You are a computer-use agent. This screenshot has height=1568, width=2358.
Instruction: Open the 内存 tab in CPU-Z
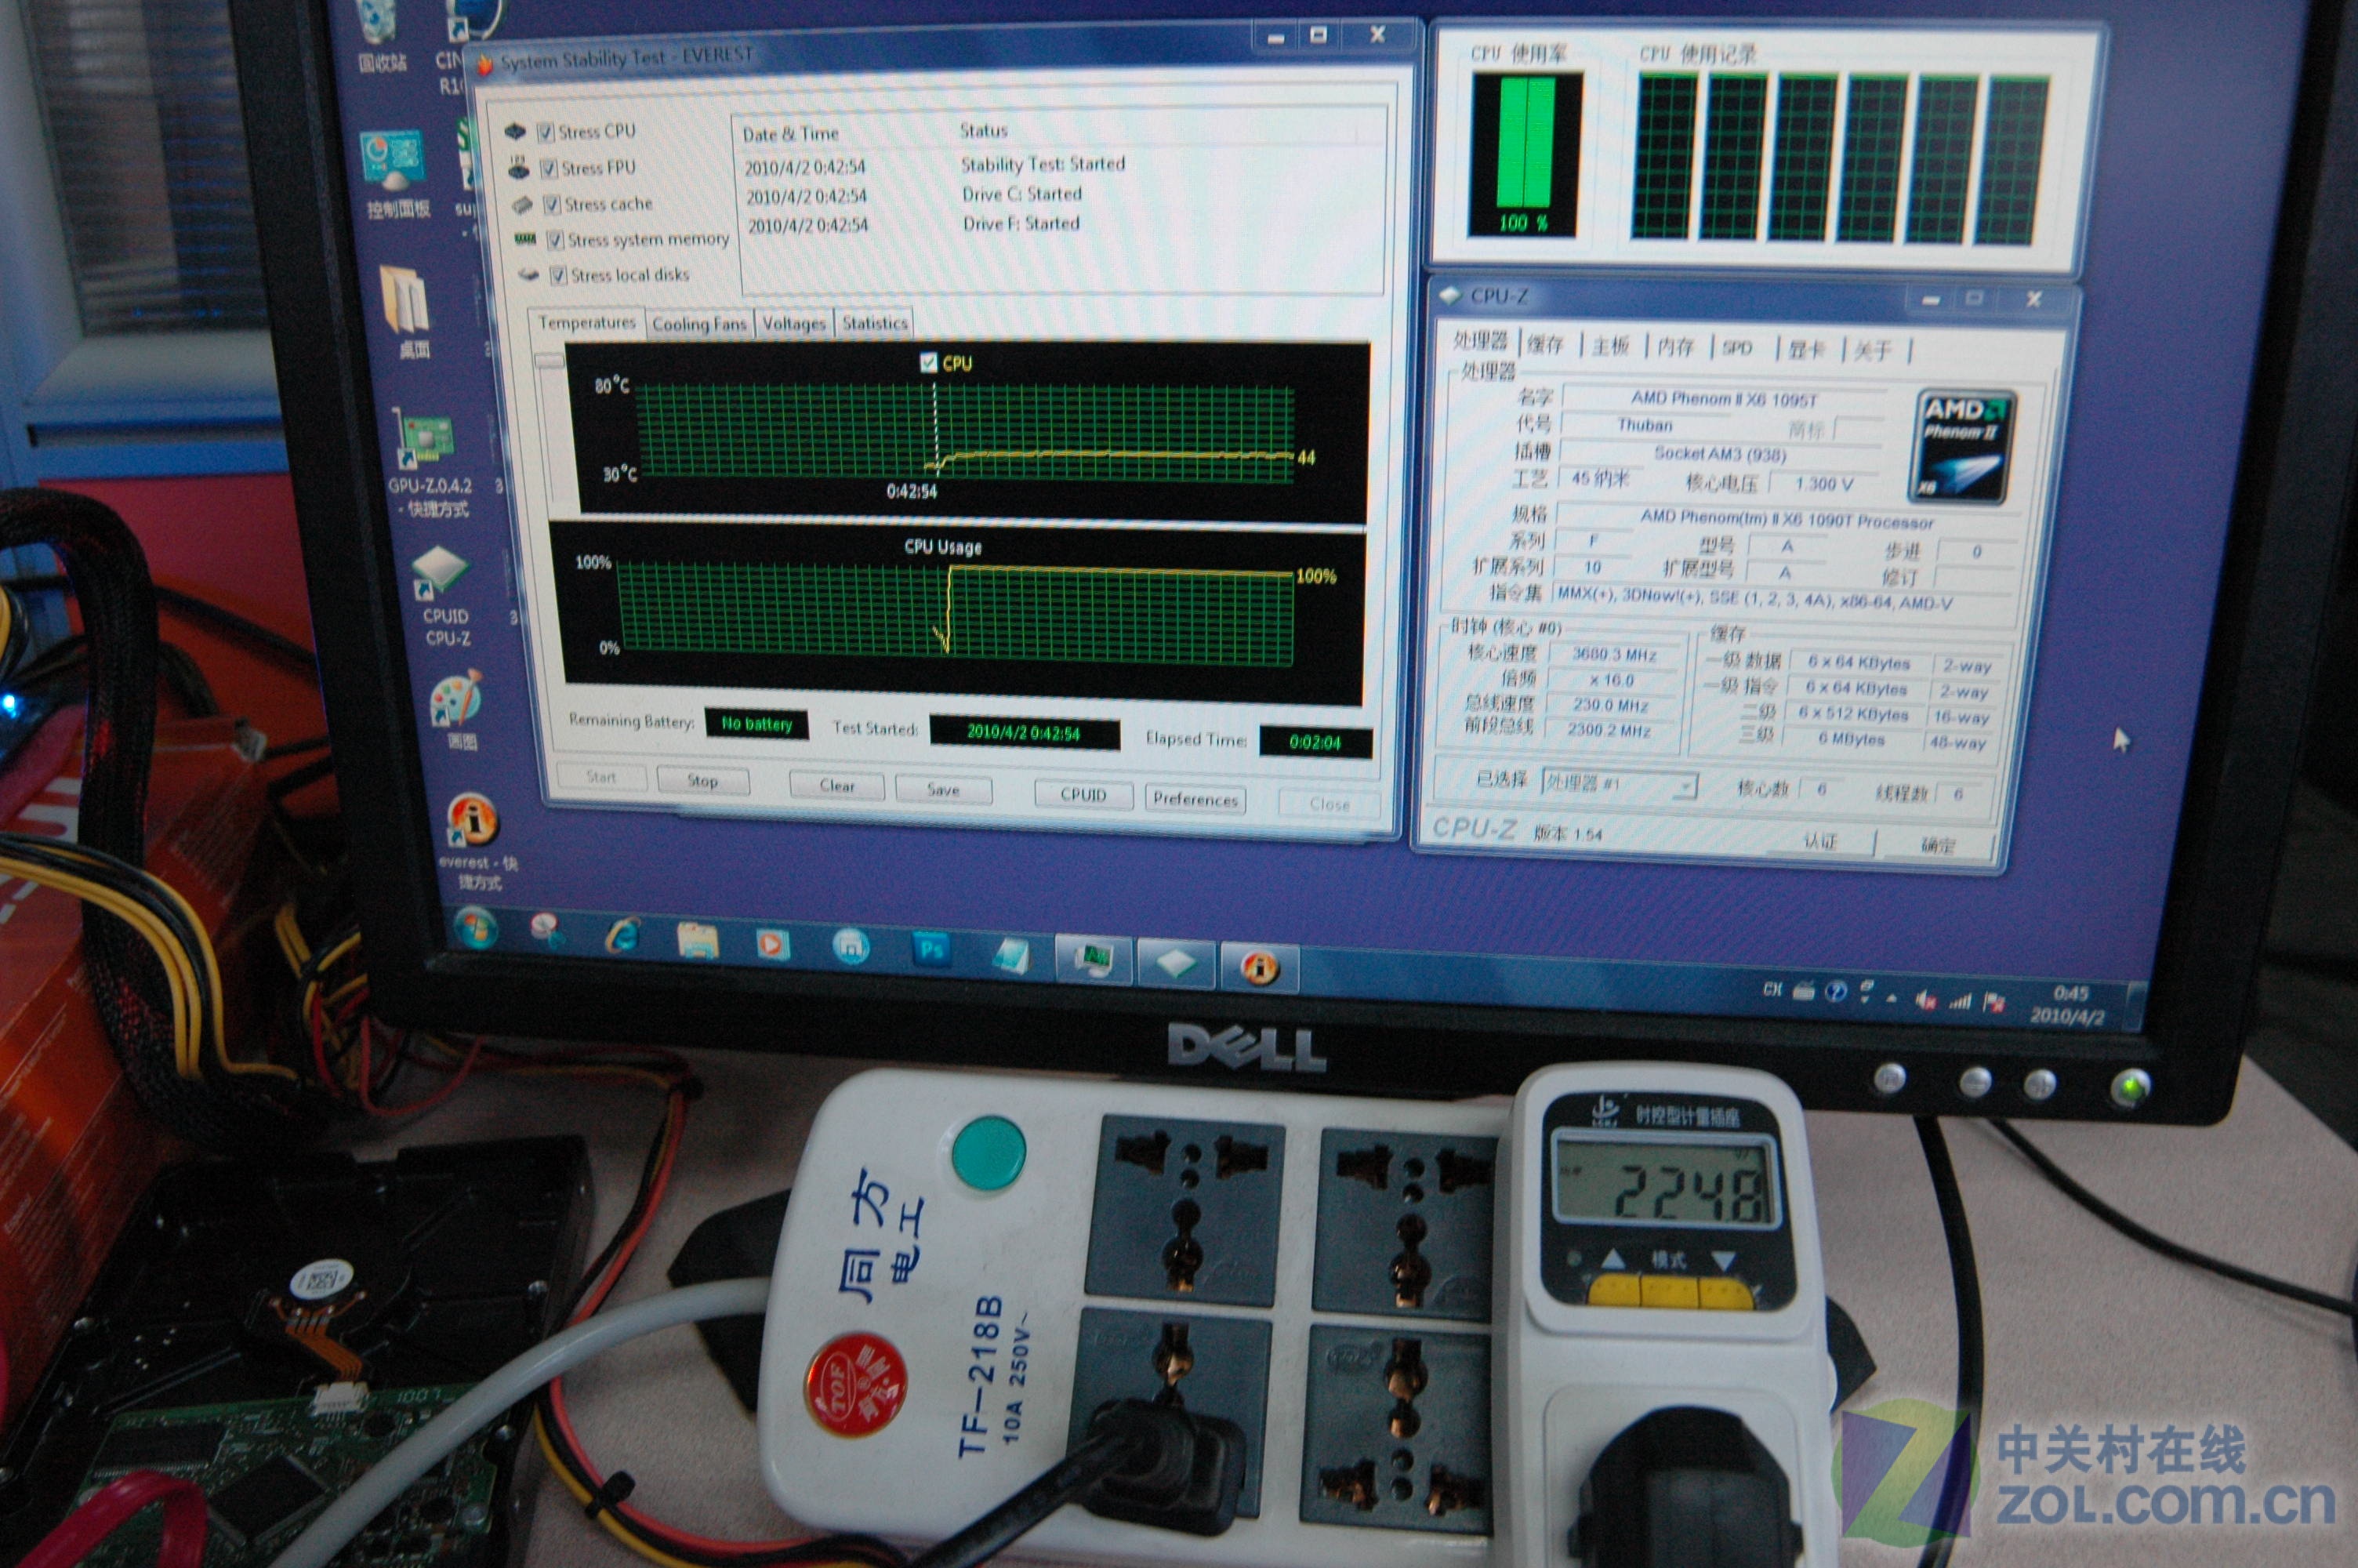[x=1675, y=347]
